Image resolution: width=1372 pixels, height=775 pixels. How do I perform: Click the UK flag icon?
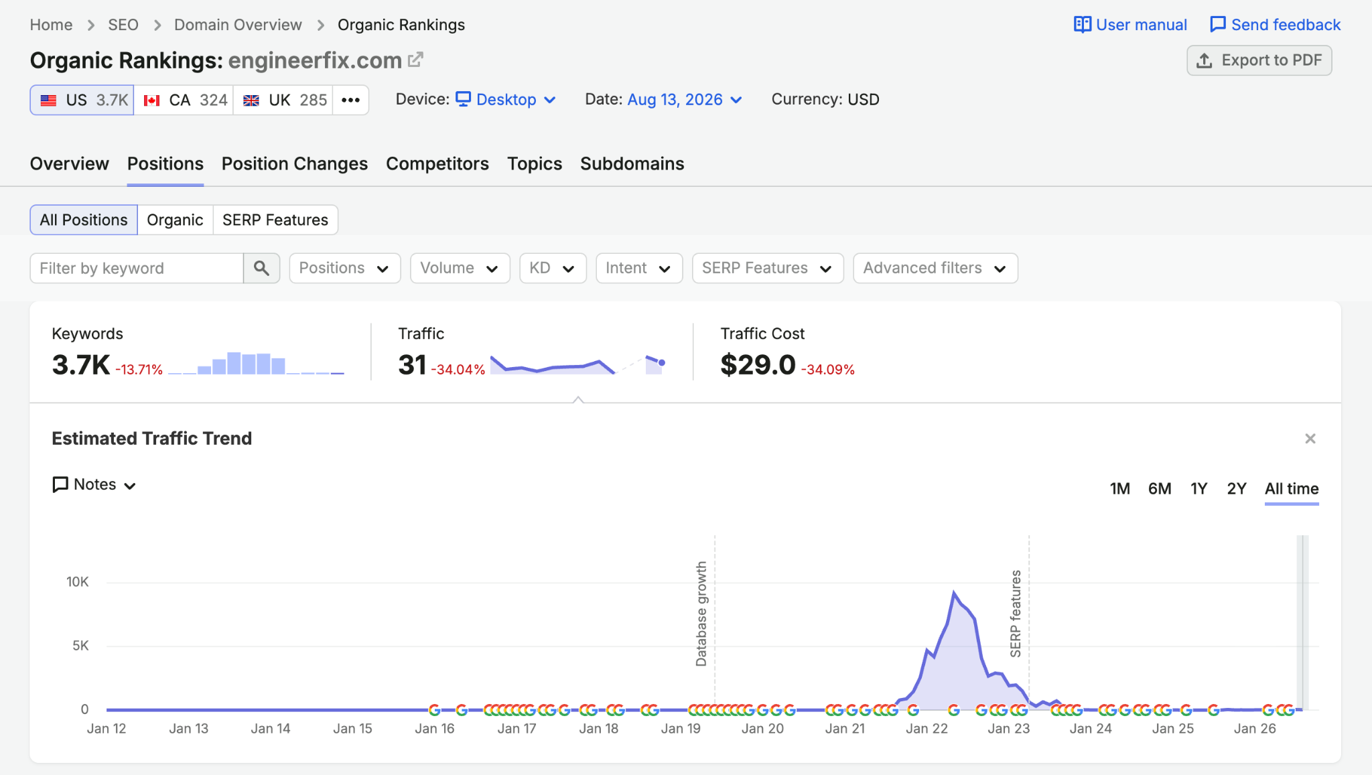(x=251, y=100)
